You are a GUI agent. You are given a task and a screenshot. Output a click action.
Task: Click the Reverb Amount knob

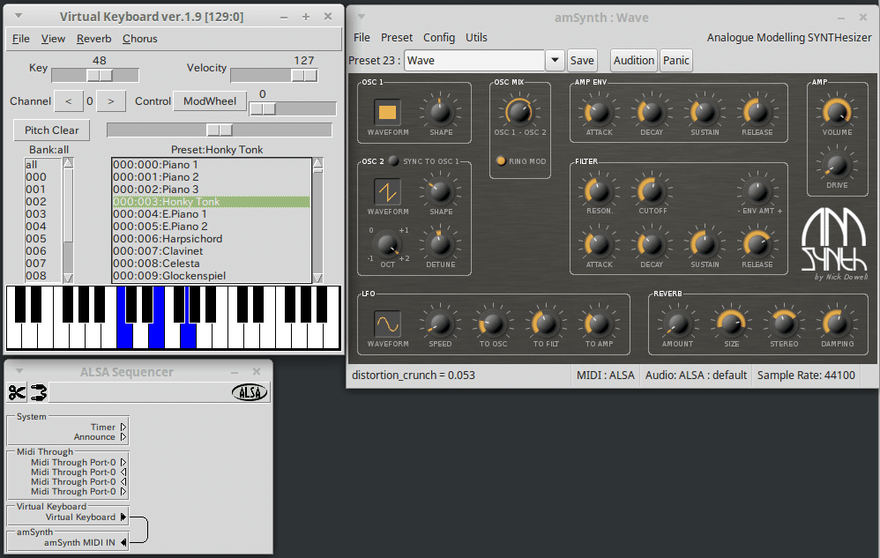(x=678, y=324)
